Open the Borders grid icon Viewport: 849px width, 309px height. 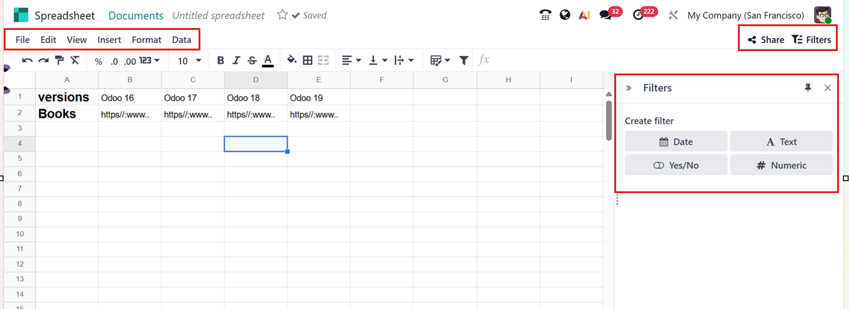308,60
